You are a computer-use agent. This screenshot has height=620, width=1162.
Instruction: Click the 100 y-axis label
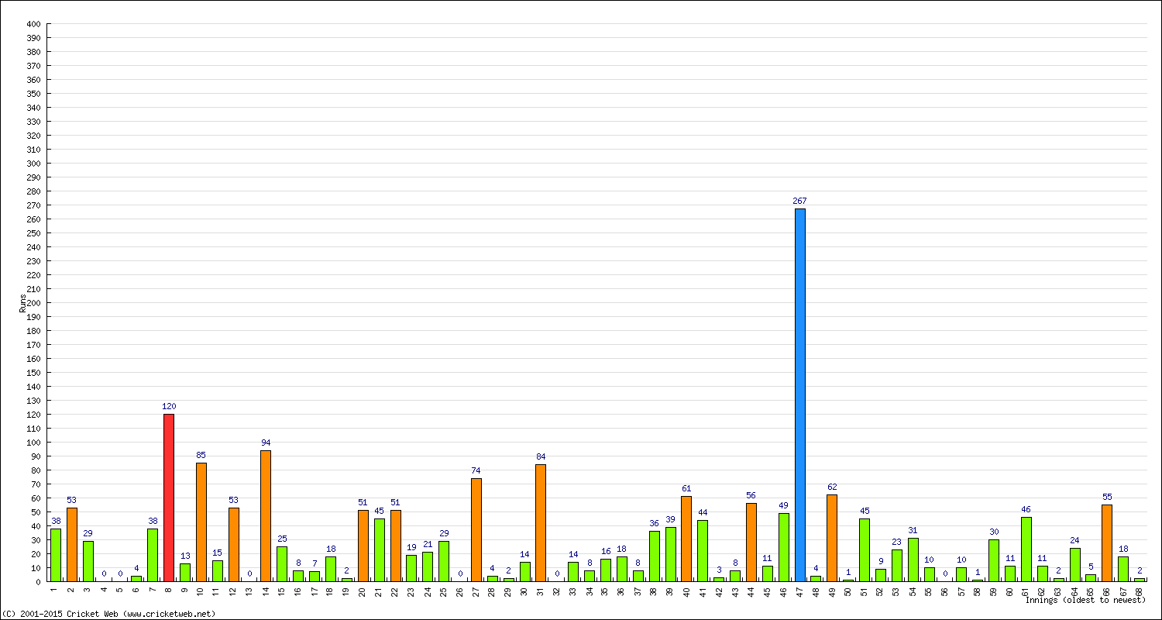(33, 443)
